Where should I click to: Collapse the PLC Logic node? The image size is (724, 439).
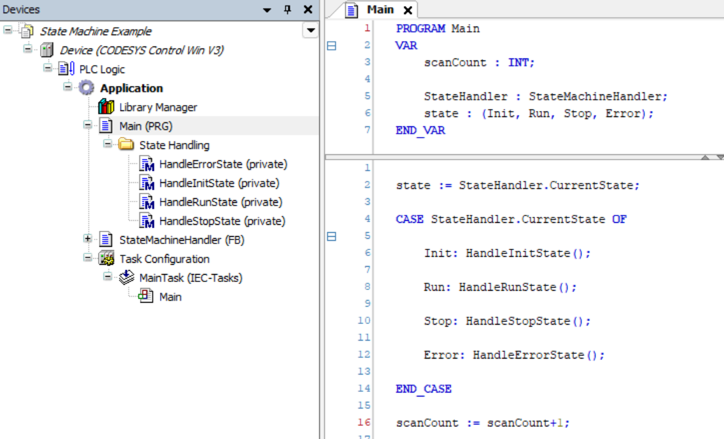click(47, 68)
